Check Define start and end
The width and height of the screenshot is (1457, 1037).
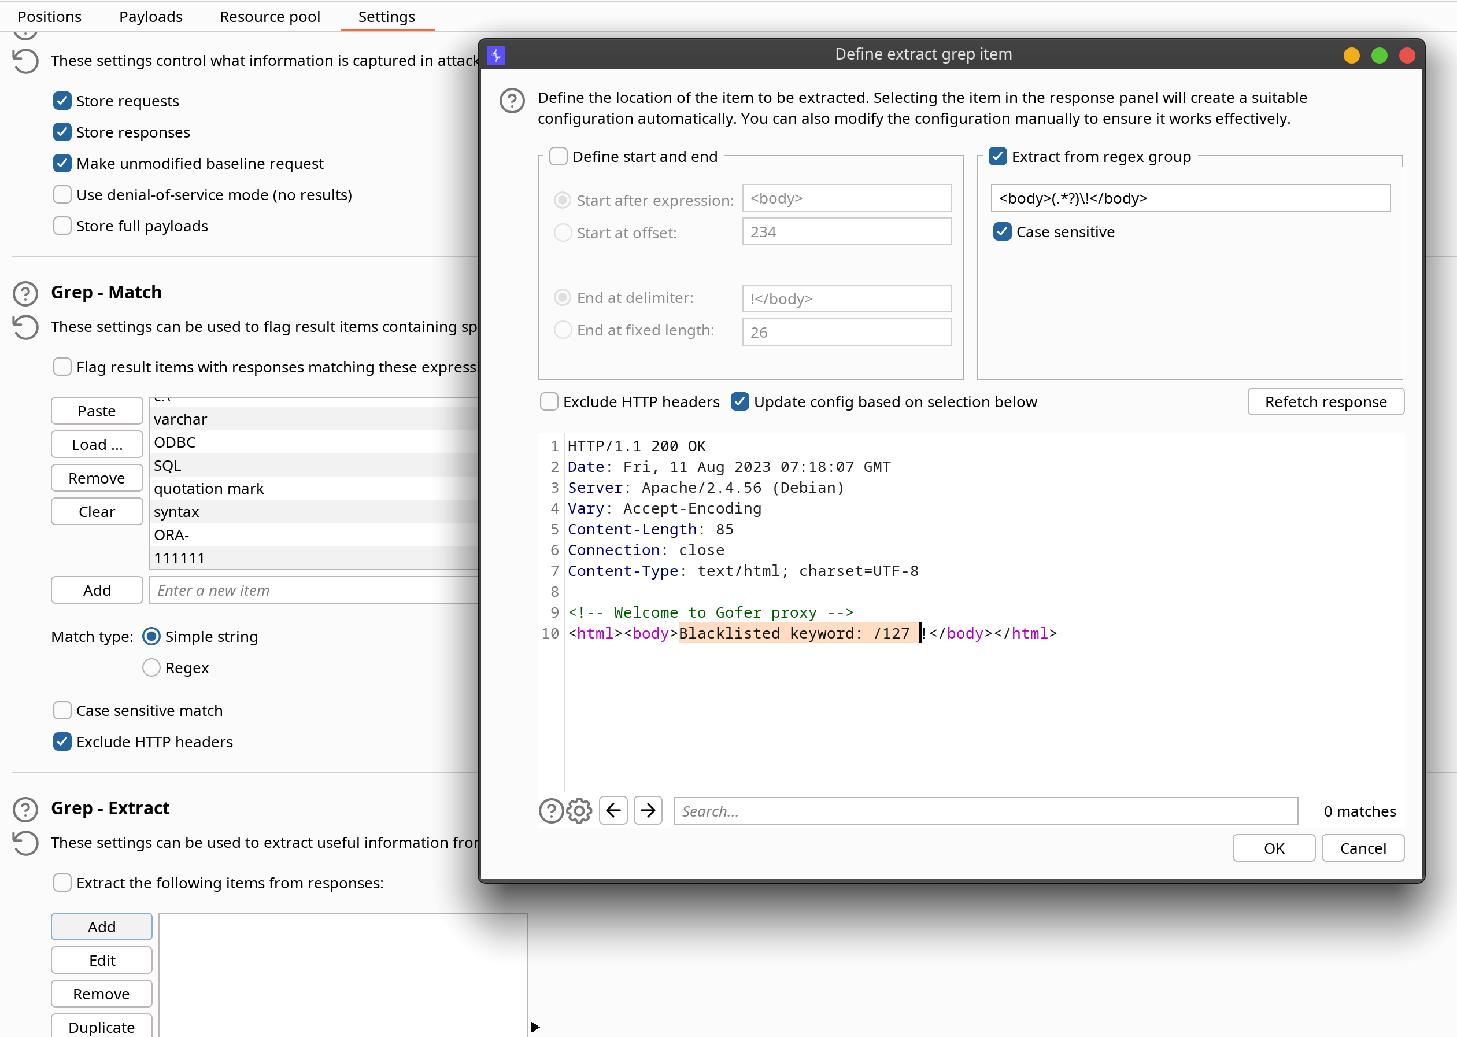click(x=559, y=156)
